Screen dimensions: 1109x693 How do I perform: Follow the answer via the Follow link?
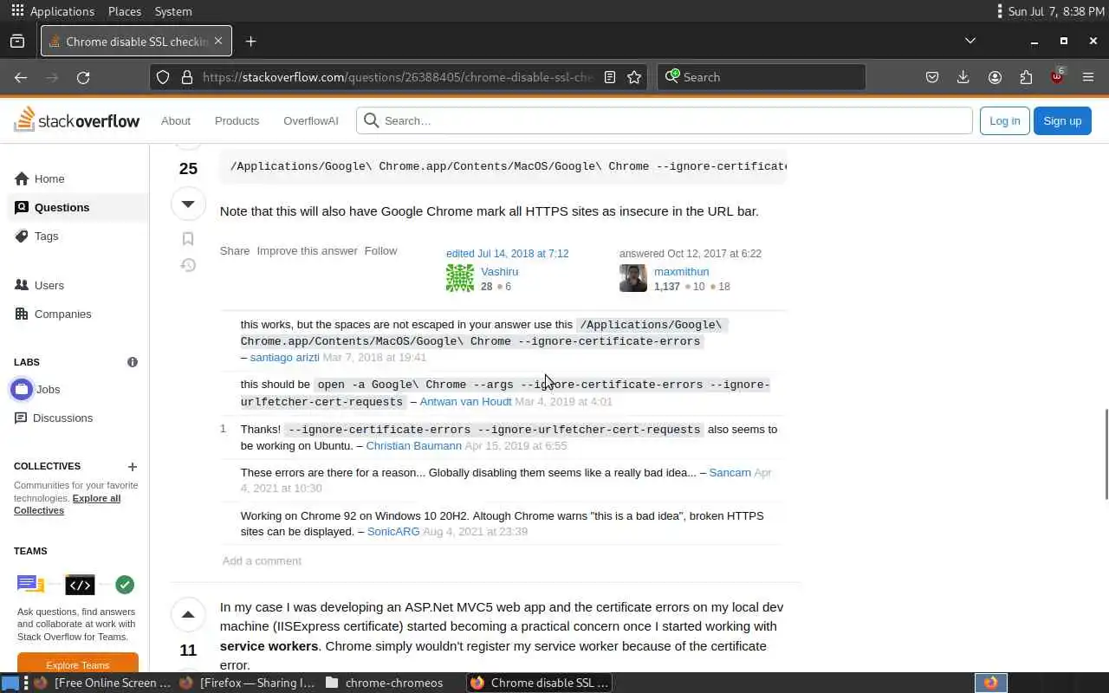point(380,250)
